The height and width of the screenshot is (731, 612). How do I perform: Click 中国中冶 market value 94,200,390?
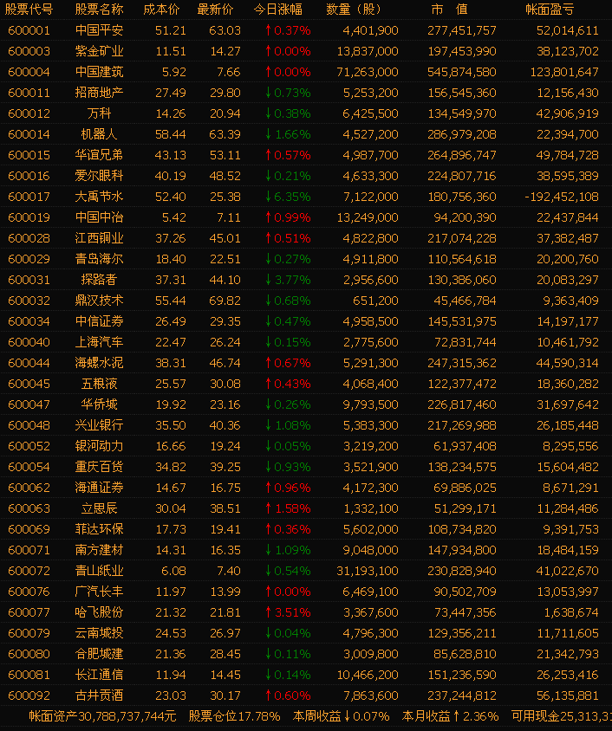465,217
